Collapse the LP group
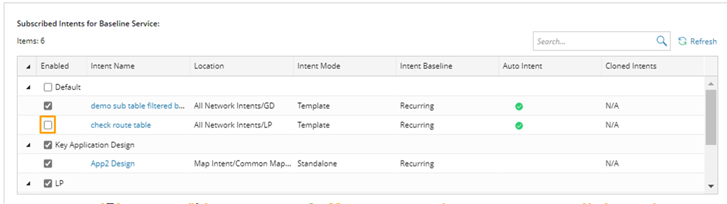 [28, 184]
